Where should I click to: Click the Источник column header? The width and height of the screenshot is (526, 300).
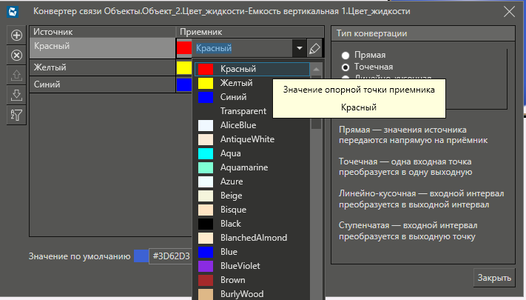point(103,32)
